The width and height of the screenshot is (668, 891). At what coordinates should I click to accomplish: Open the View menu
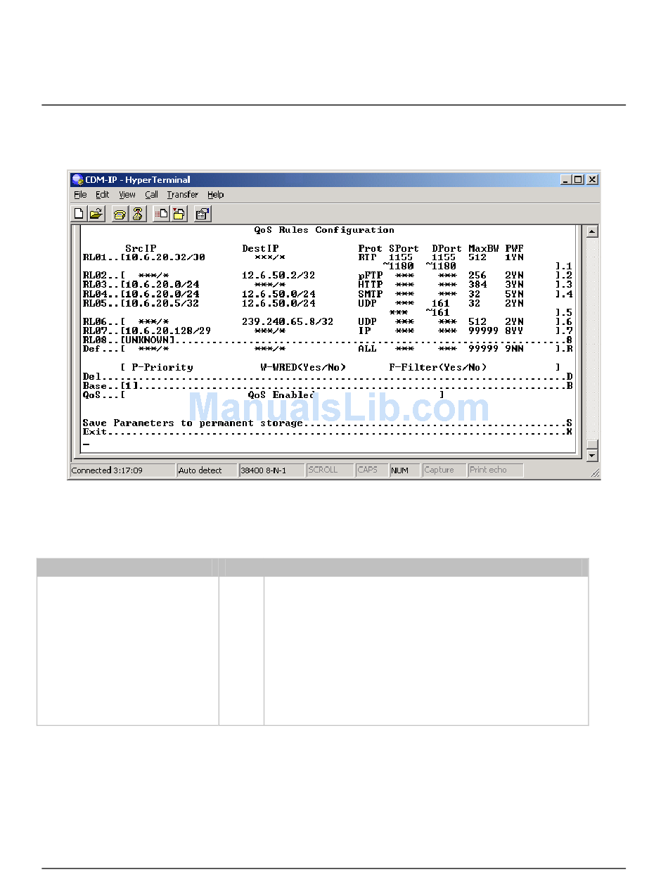coord(127,195)
